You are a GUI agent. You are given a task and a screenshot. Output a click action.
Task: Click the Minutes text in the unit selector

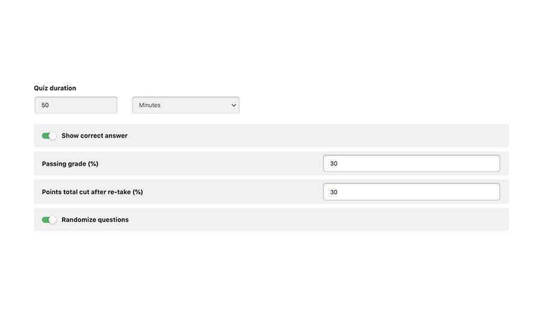tap(150, 105)
